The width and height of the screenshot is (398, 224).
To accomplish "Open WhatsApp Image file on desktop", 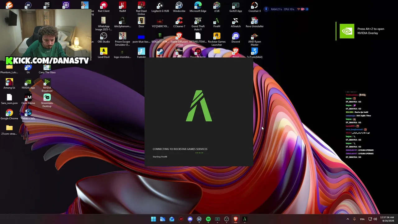I will click(x=104, y=24).
